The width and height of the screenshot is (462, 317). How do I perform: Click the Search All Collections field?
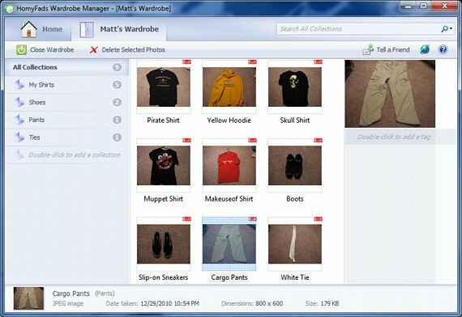[x=358, y=29]
